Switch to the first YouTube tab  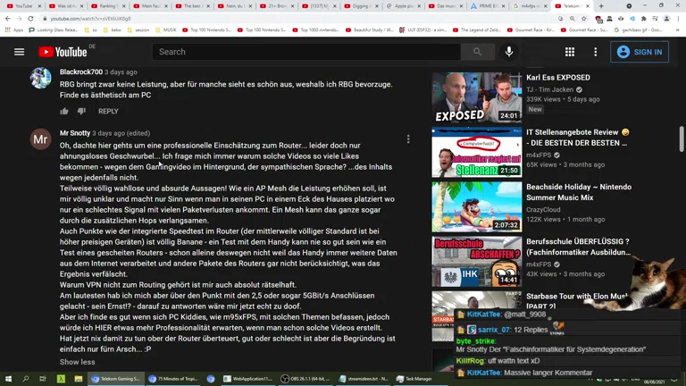[22, 6]
